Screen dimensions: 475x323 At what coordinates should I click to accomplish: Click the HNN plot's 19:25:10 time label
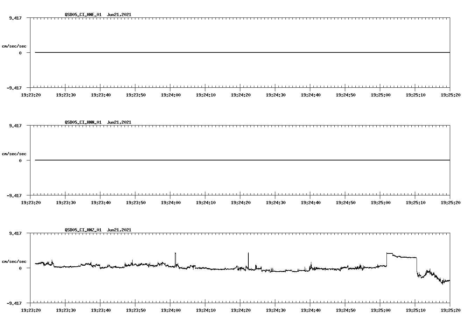tap(415, 202)
